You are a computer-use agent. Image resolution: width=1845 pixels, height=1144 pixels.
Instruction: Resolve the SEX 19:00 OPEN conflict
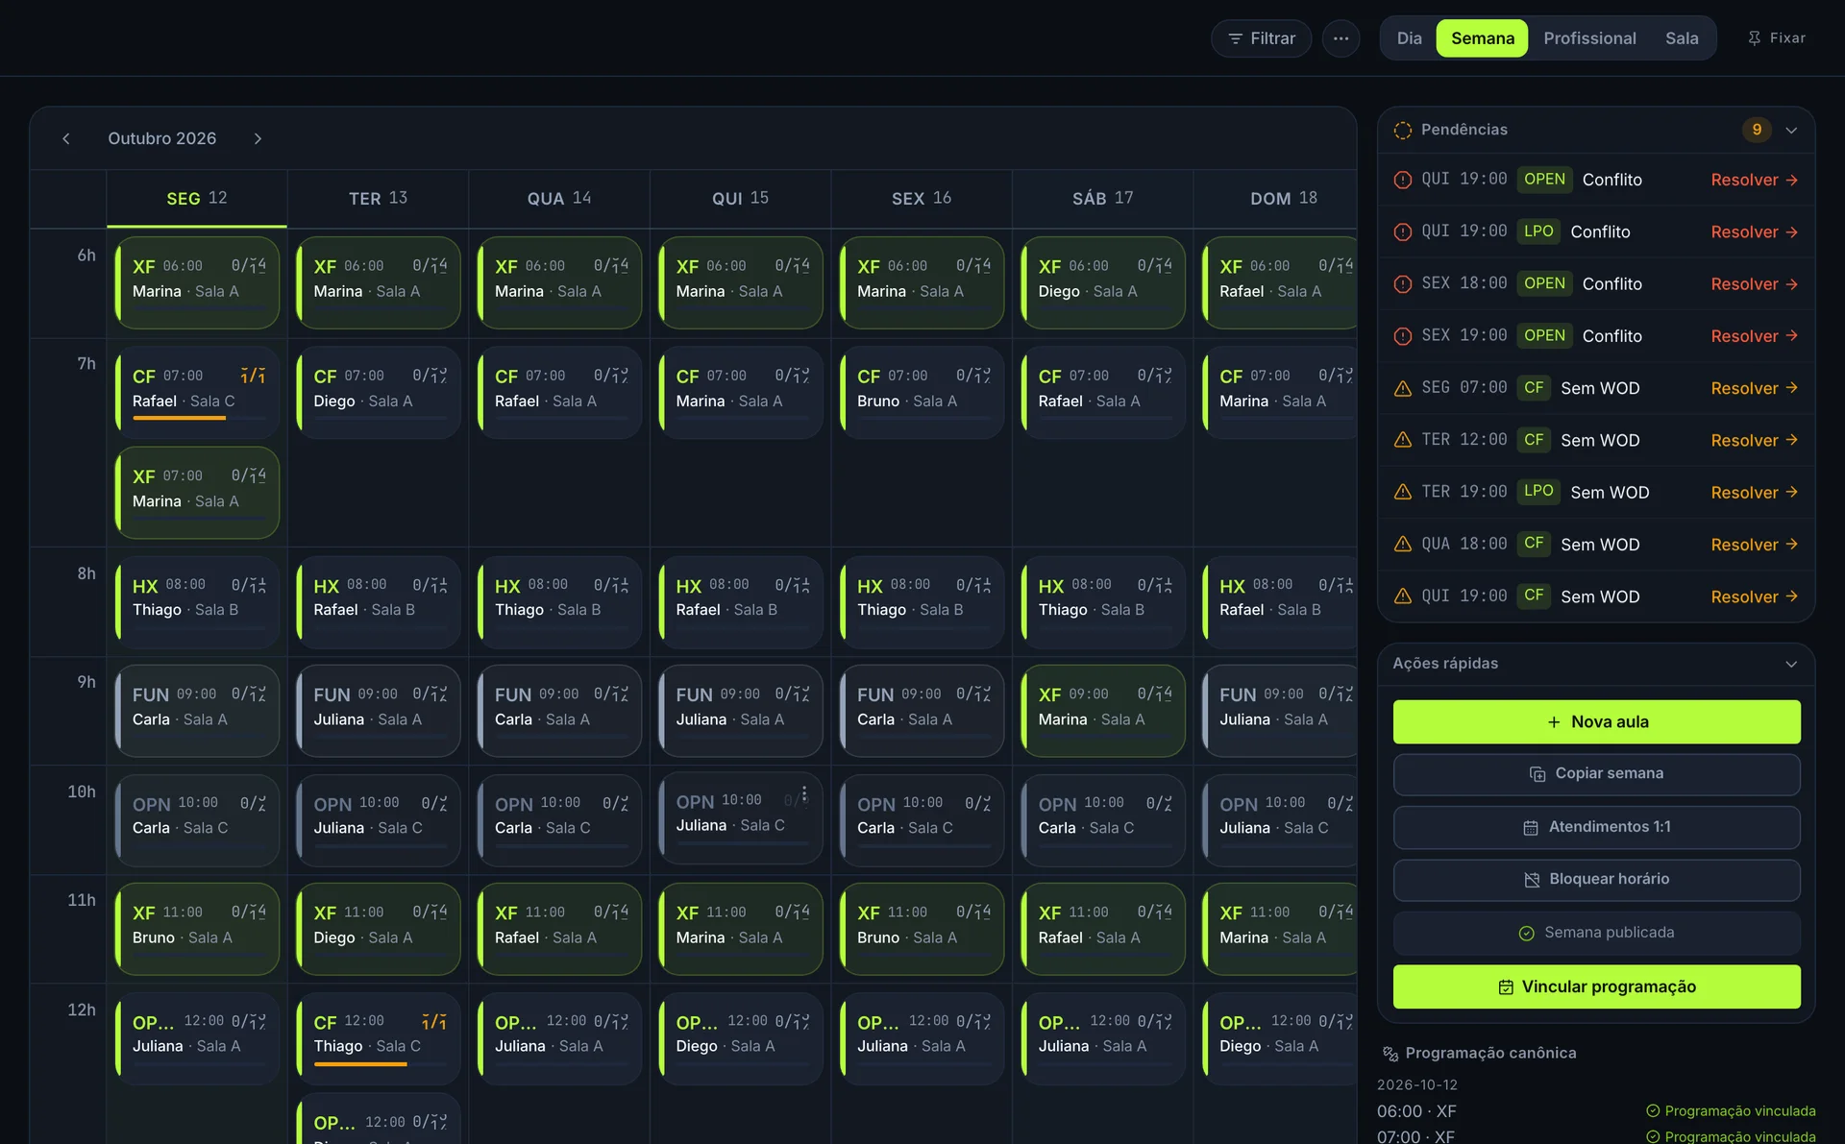(x=1754, y=336)
